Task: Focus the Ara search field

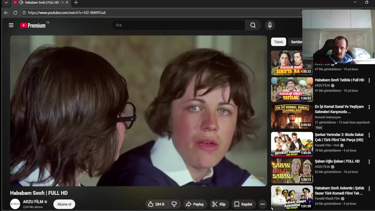Action: [178, 25]
